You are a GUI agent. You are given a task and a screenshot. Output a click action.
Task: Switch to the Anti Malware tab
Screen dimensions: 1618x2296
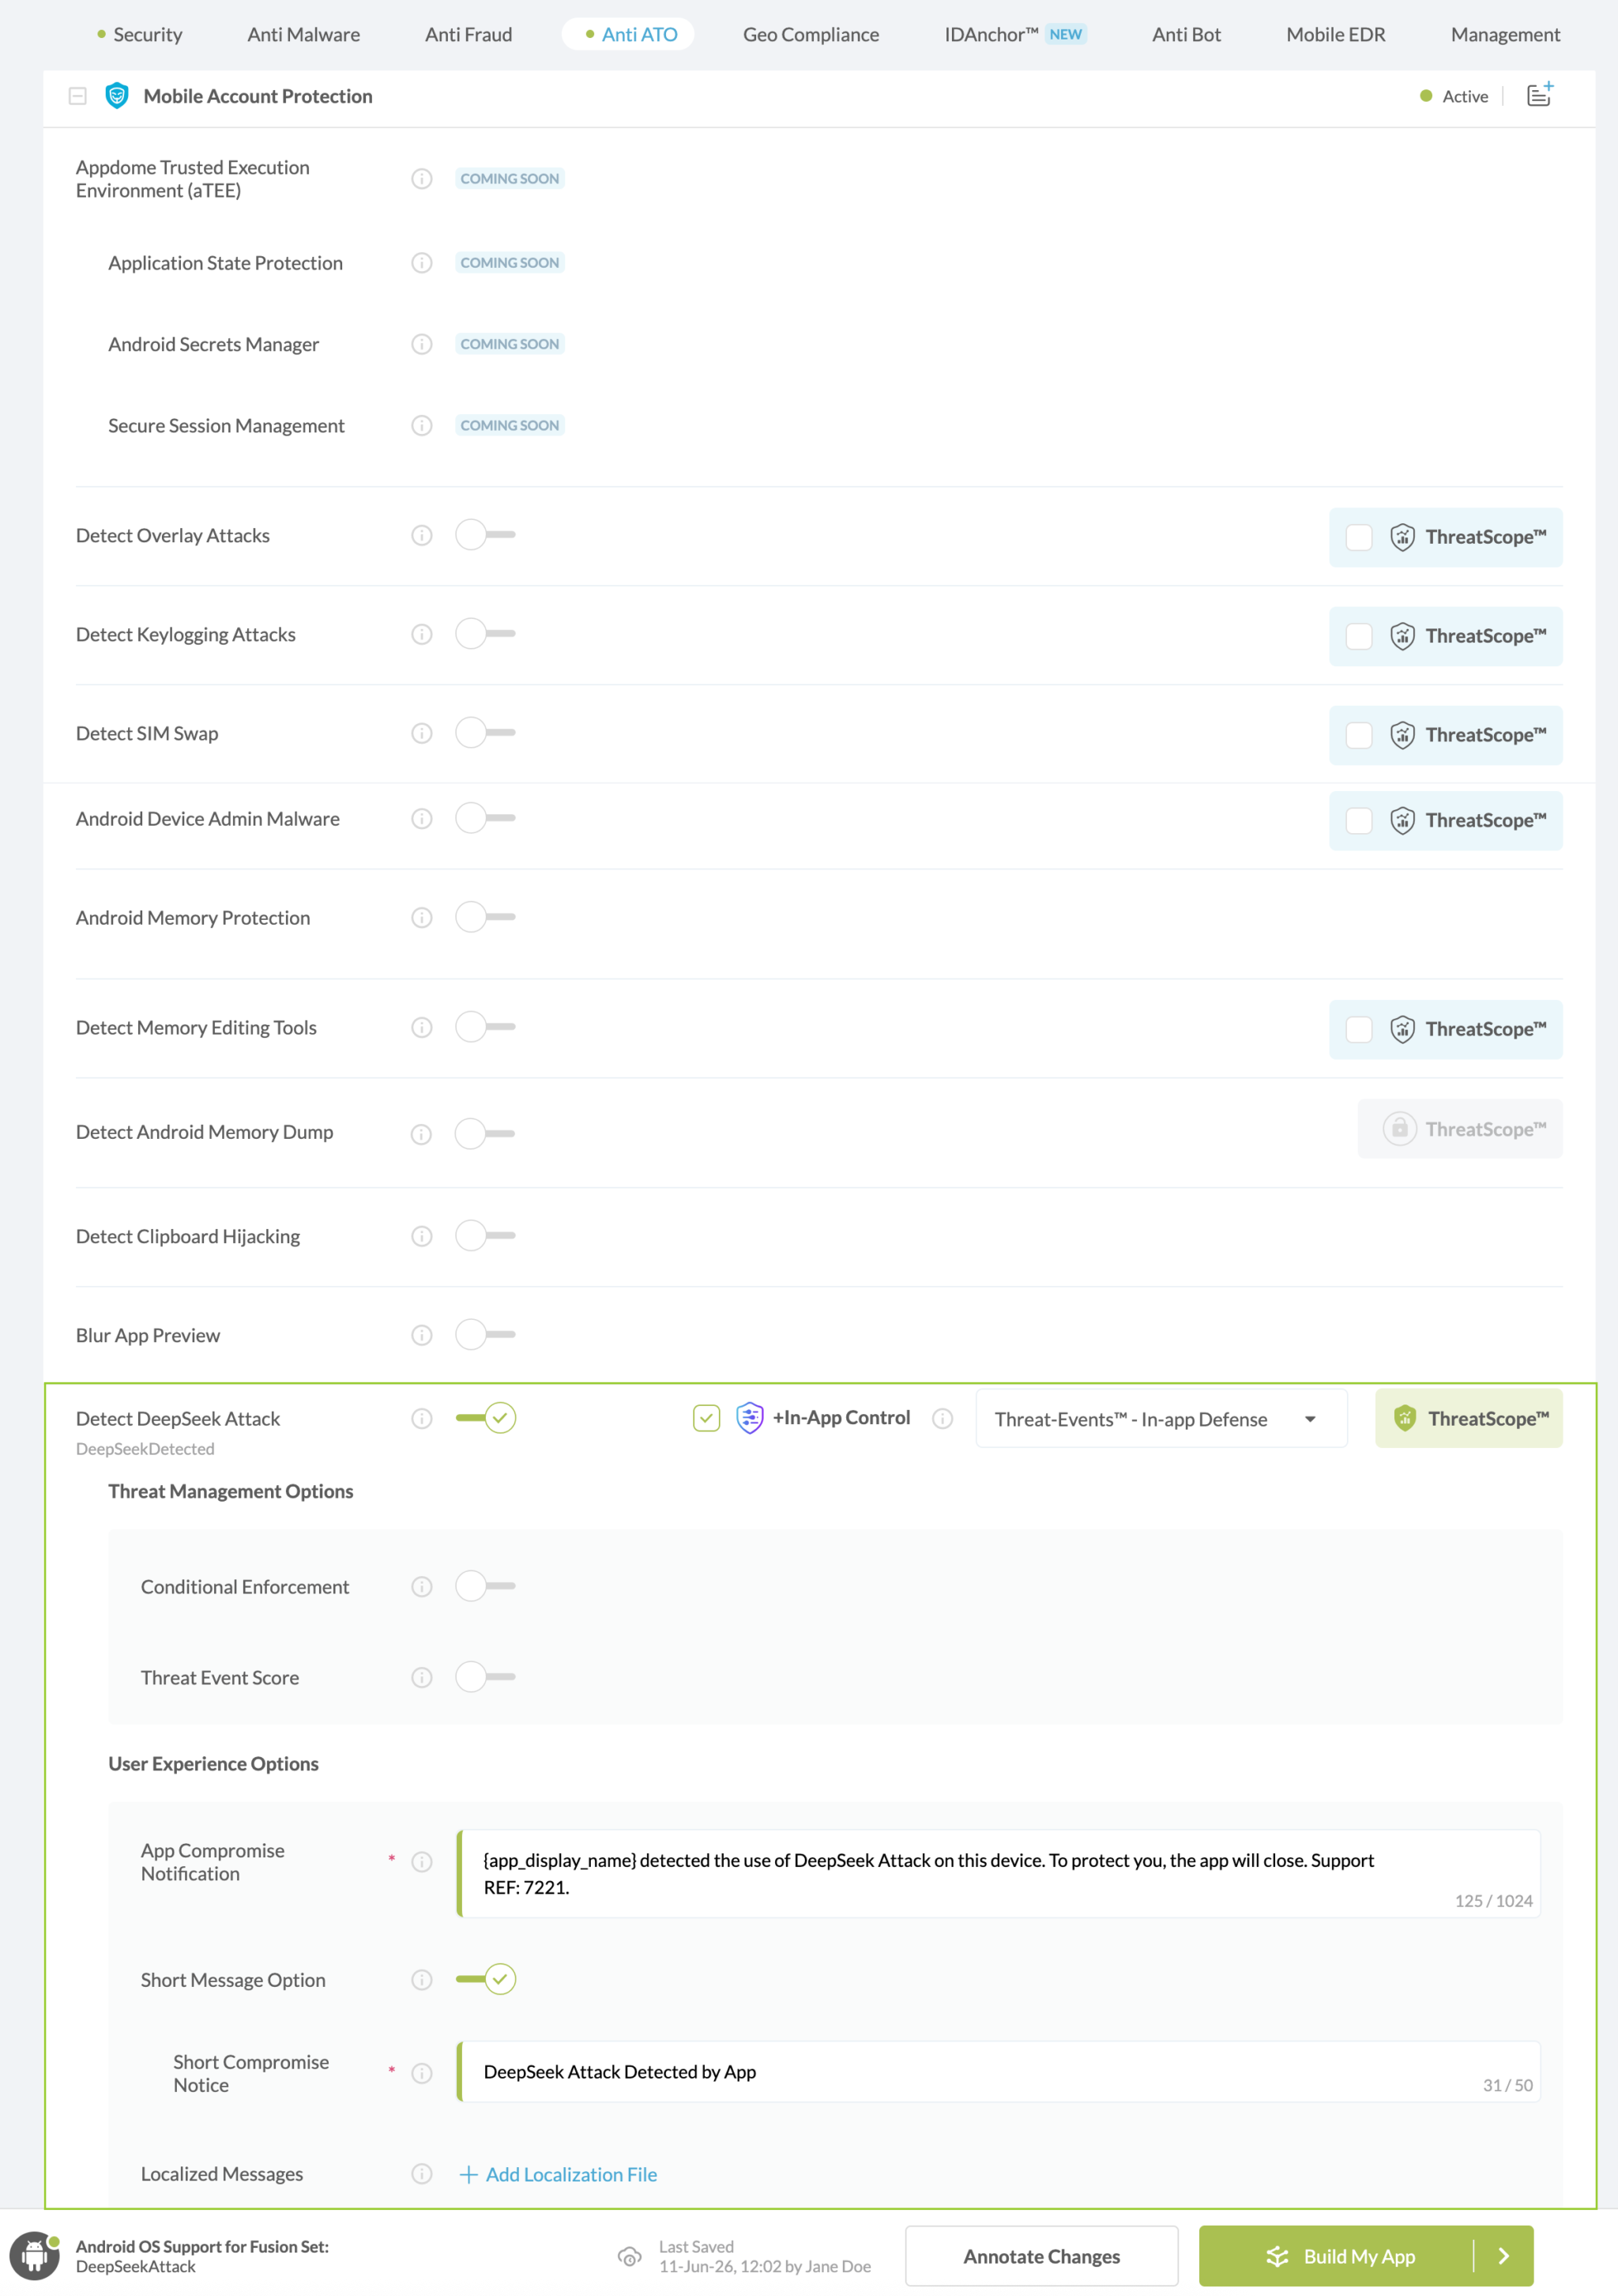click(x=304, y=34)
